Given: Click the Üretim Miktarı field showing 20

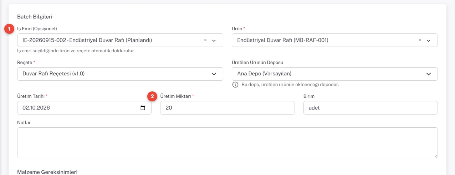Looking at the screenshot, I should (227, 108).
